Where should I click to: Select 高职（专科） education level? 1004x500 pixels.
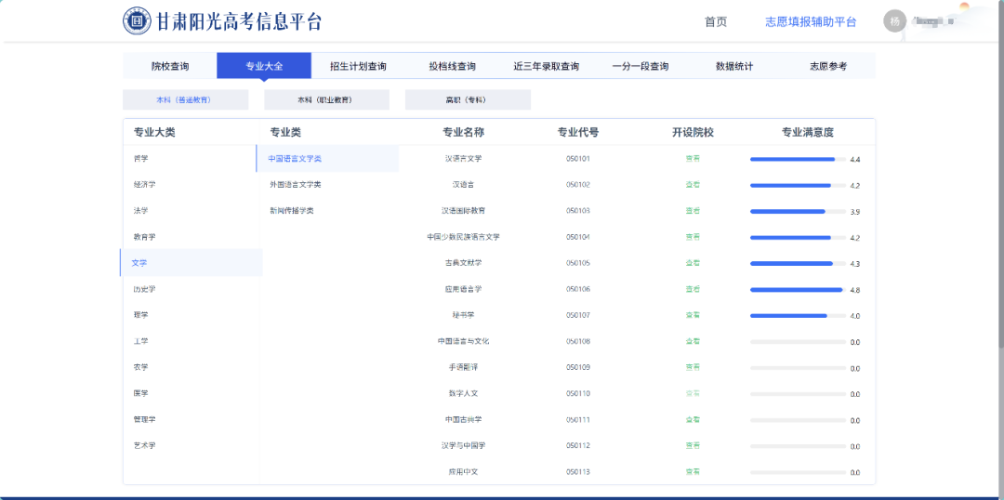tap(467, 99)
